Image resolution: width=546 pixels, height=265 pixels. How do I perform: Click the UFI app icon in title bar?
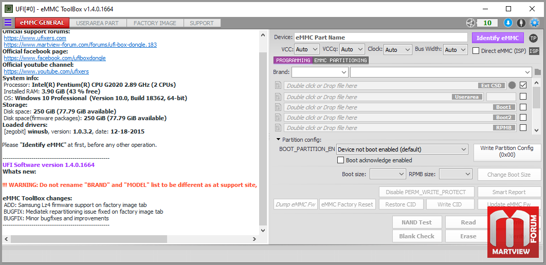click(x=8, y=9)
